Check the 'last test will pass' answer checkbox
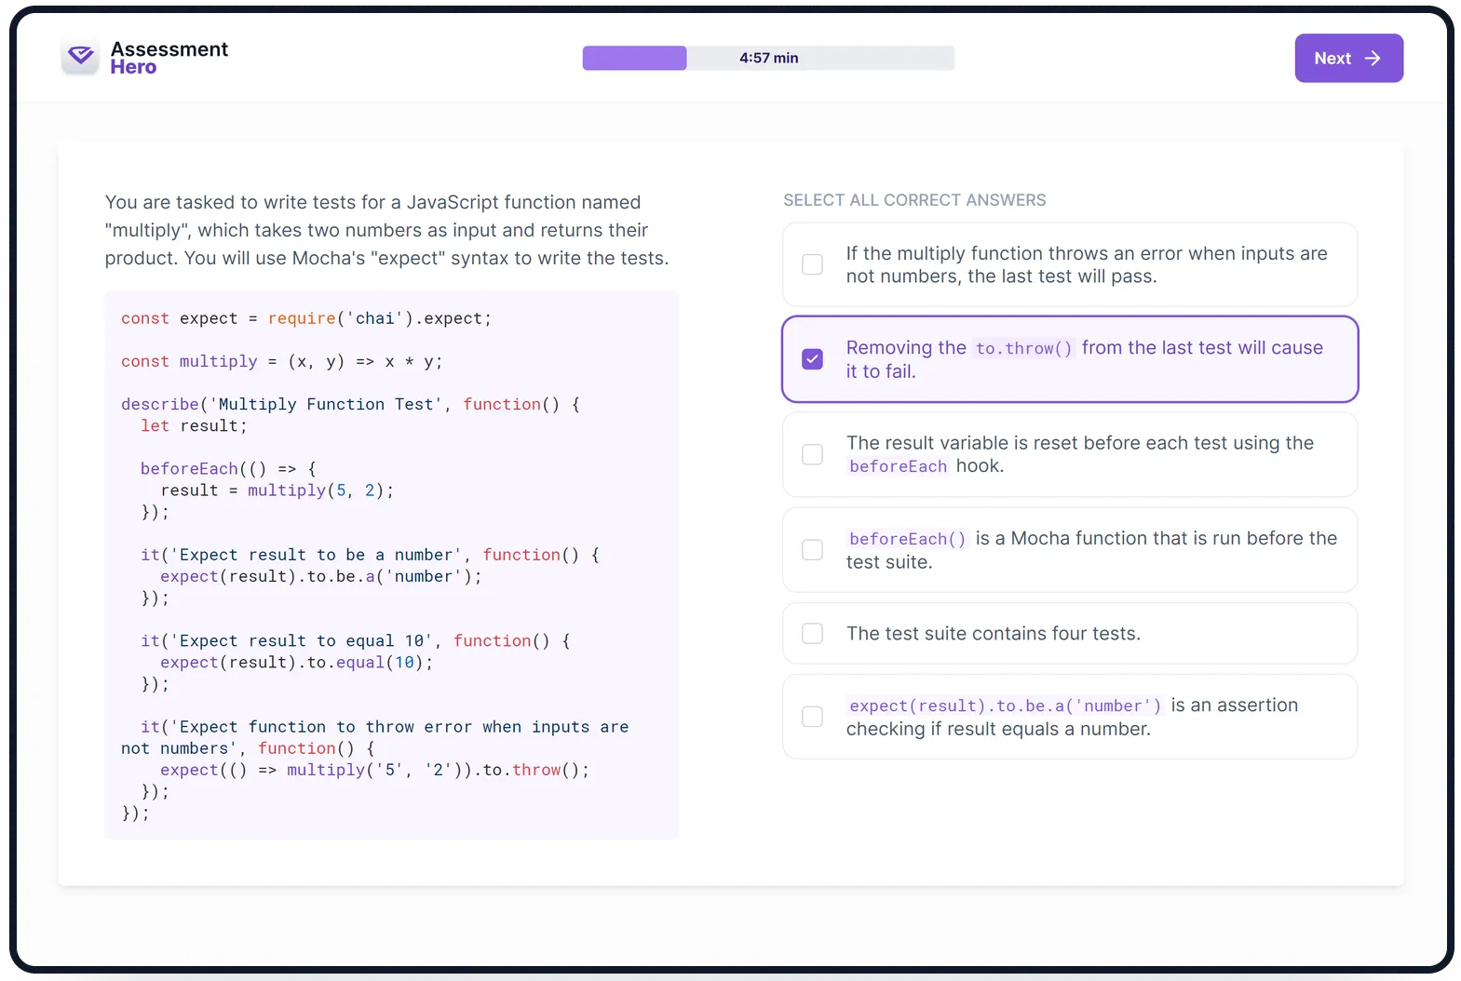Image resolution: width=1461 pixels, height=981 pixels. coord(812,264)
